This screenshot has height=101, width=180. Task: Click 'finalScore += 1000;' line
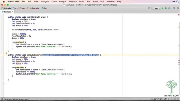25,72
